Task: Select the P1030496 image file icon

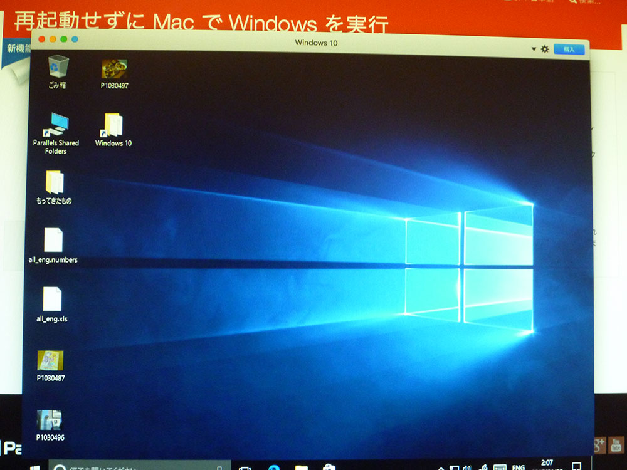Action: pyautogui.click(x=50, y=426)
